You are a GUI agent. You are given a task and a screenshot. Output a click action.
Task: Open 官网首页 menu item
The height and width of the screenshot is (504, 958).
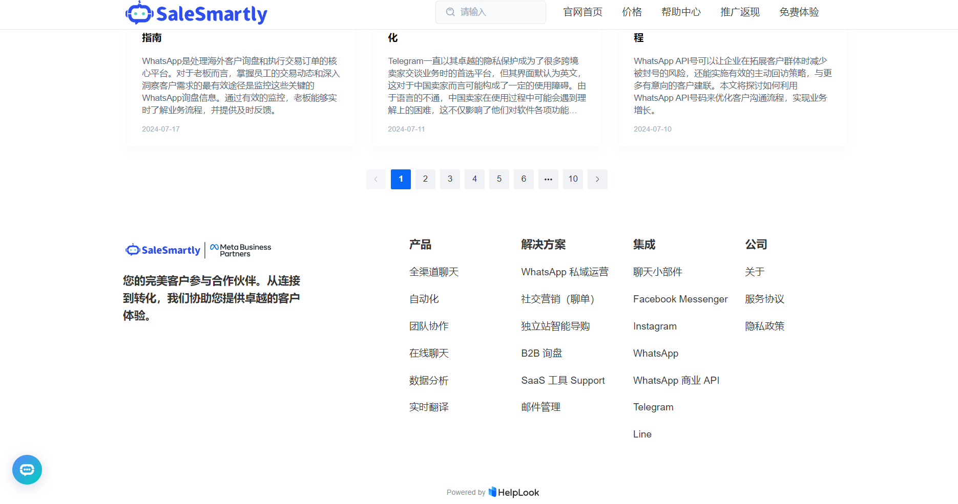tap(583, 12)
